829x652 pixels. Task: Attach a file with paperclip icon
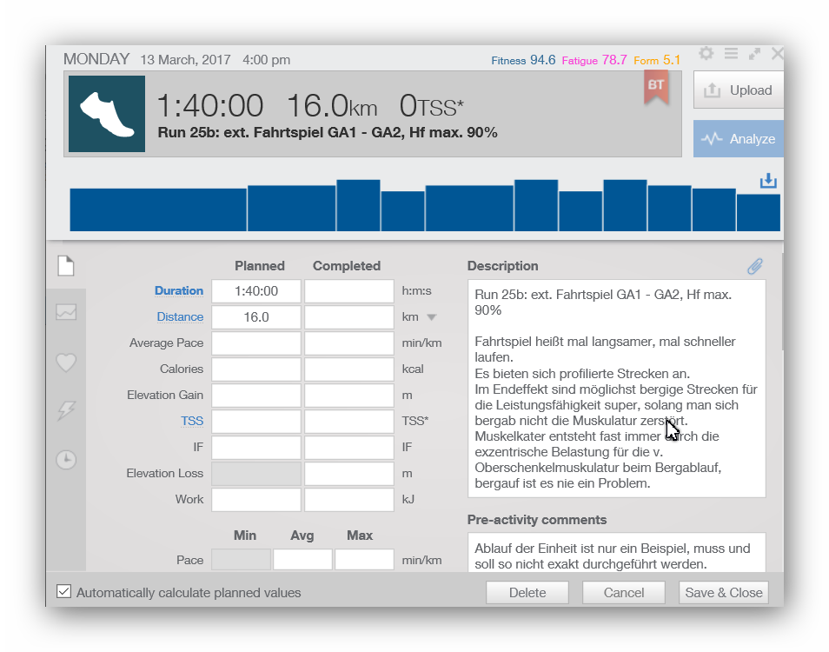(755, 266)
